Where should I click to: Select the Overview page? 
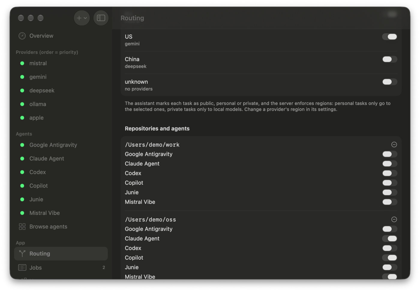pos(61,36)
